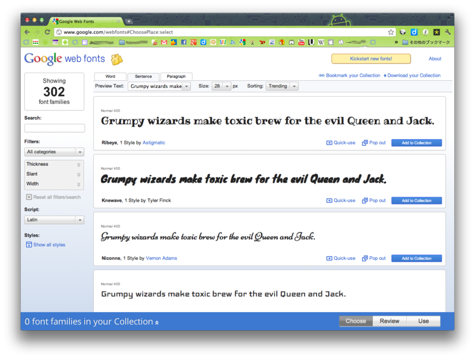Click the Knewave sample sentence preview

coord(243,179)
